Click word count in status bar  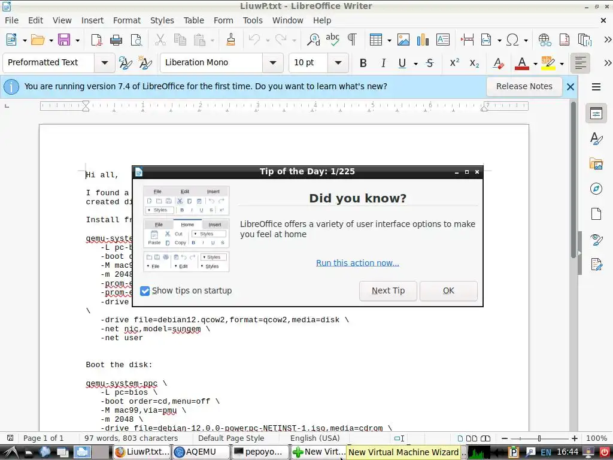click(x=131, y=438)
